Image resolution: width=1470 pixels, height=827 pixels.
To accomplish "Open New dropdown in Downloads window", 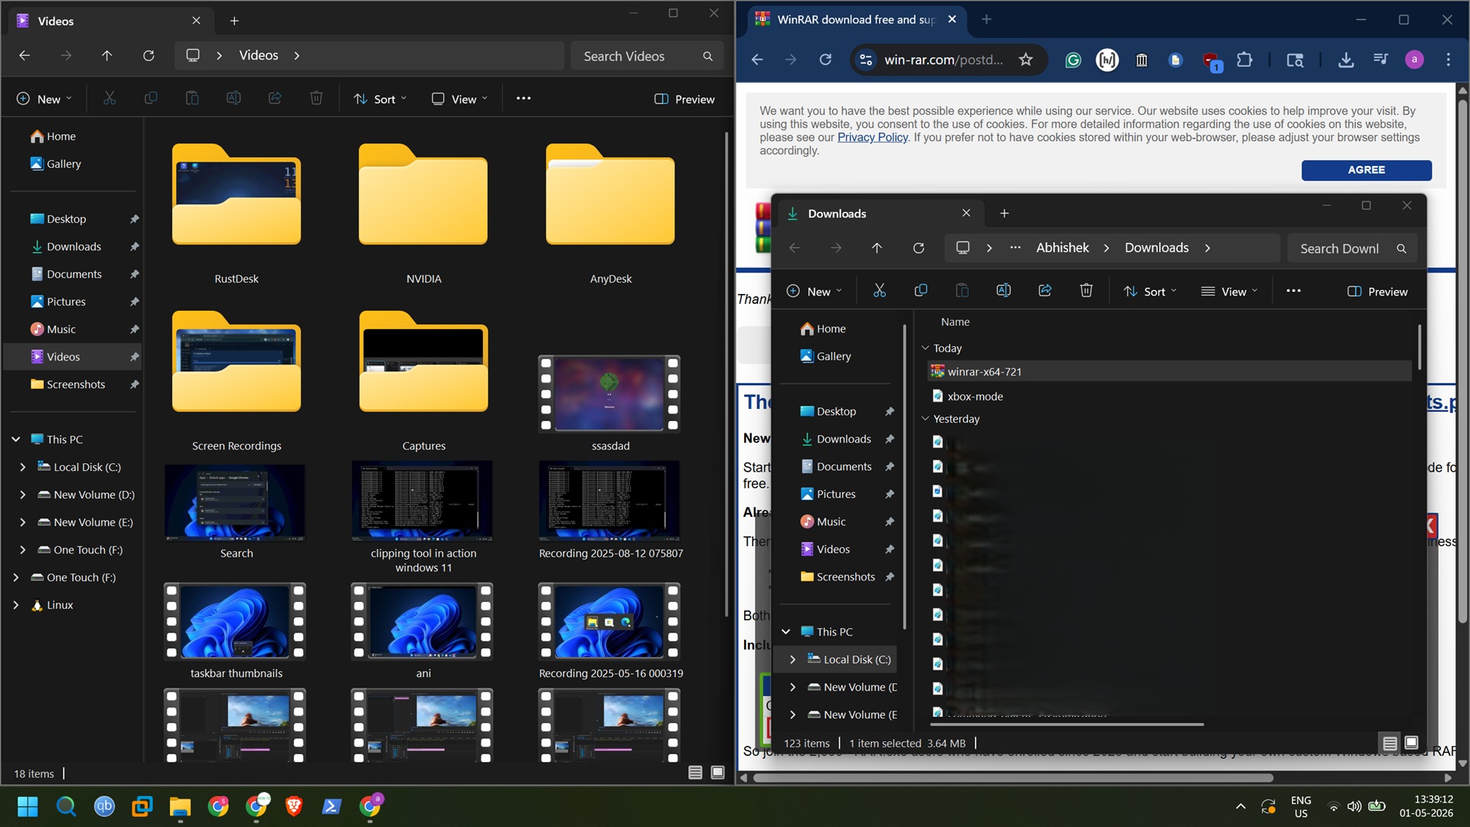I will [x=814, y=292].
